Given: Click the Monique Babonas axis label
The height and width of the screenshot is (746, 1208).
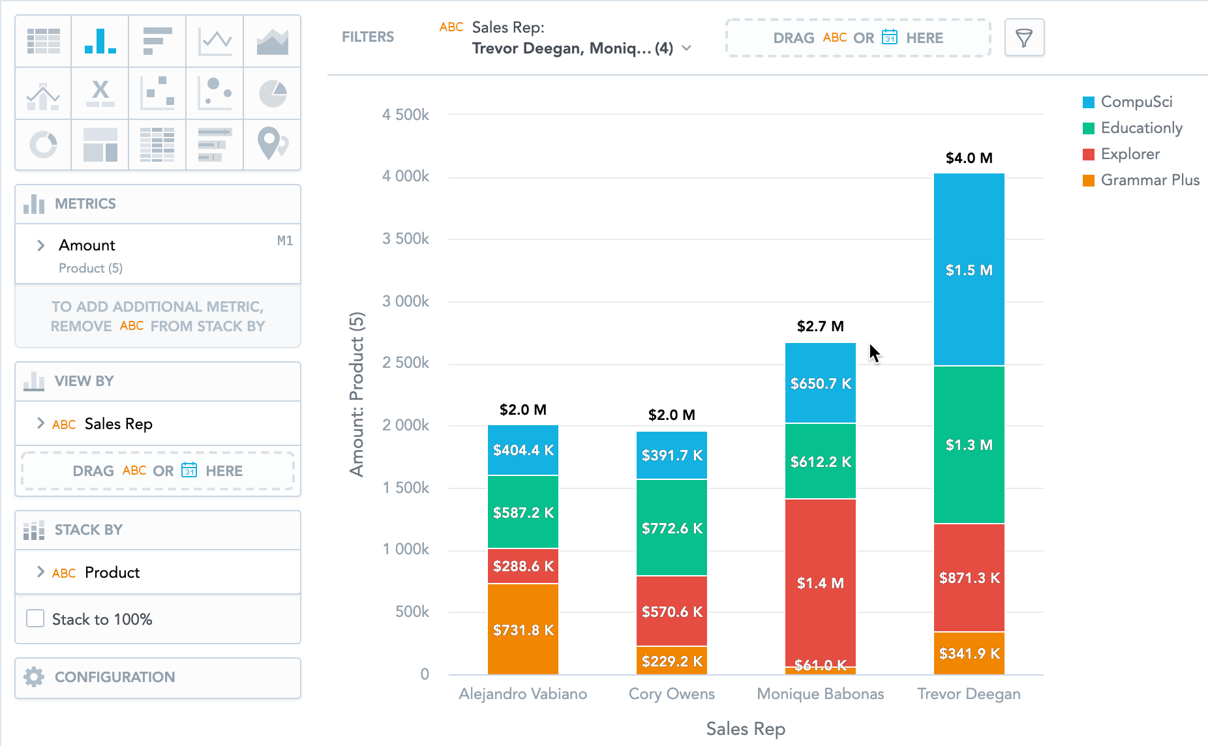Looking at the screenshot, I should (821, 694).
